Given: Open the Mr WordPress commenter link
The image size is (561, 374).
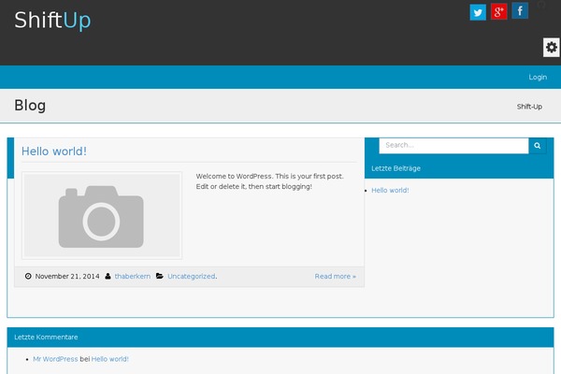Looking at the screenshot, I should click(55, 359).
